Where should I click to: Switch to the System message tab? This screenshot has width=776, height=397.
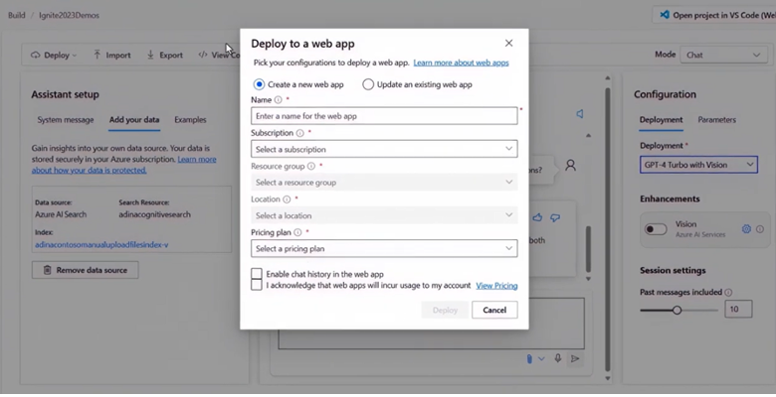click(66, 119)
